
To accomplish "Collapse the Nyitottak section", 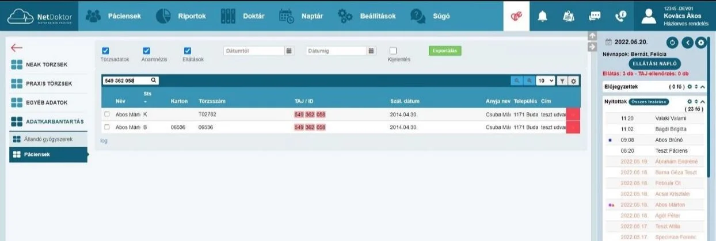I will pyautogui.click(x=703, y=101).
